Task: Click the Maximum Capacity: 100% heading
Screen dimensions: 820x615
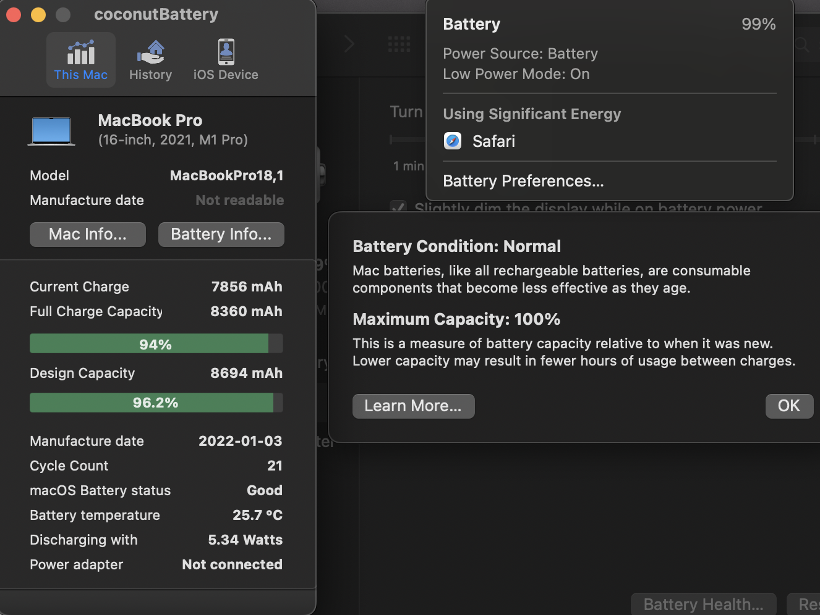Action: coord(456,319)
